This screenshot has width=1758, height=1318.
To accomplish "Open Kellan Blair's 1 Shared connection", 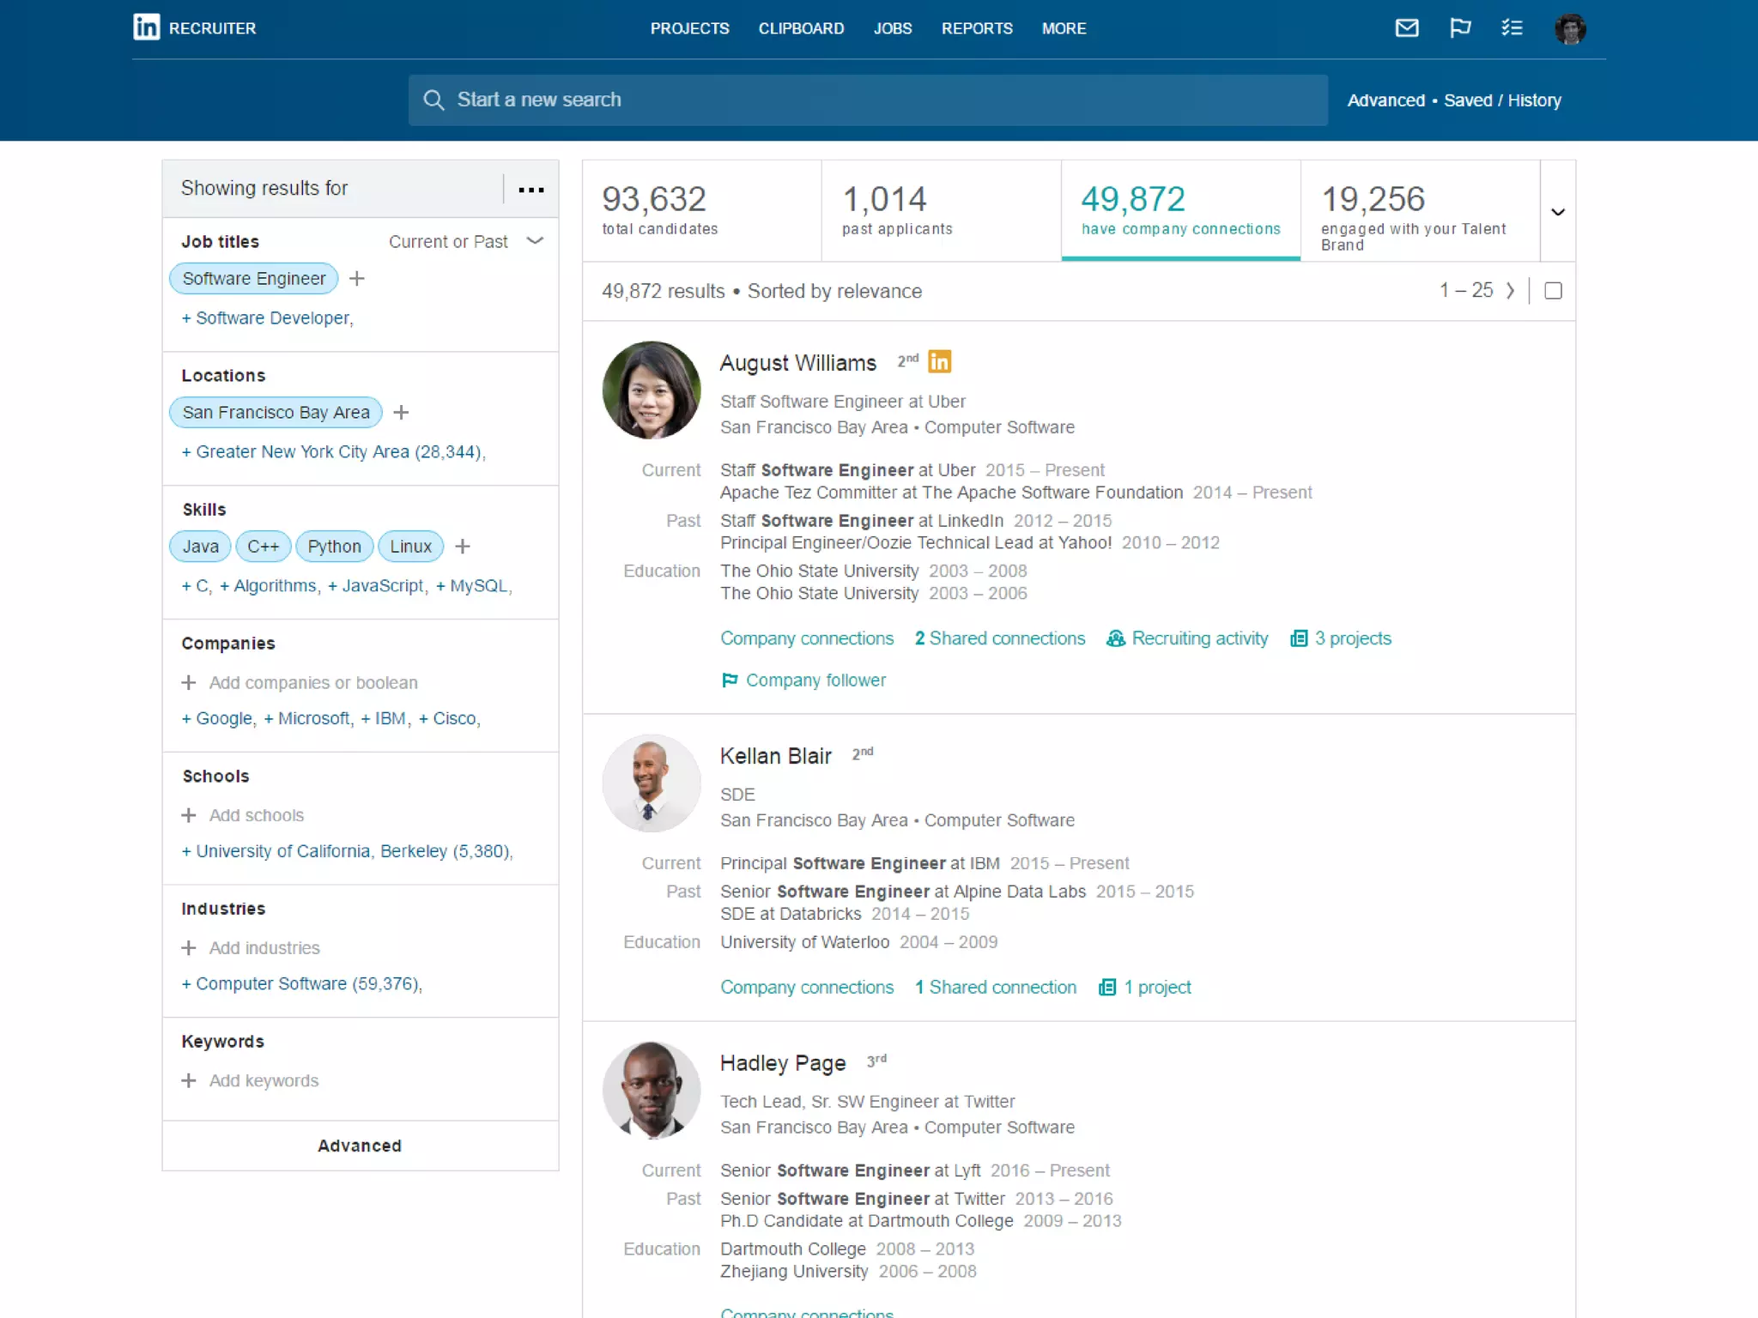I will coord(996,988).
